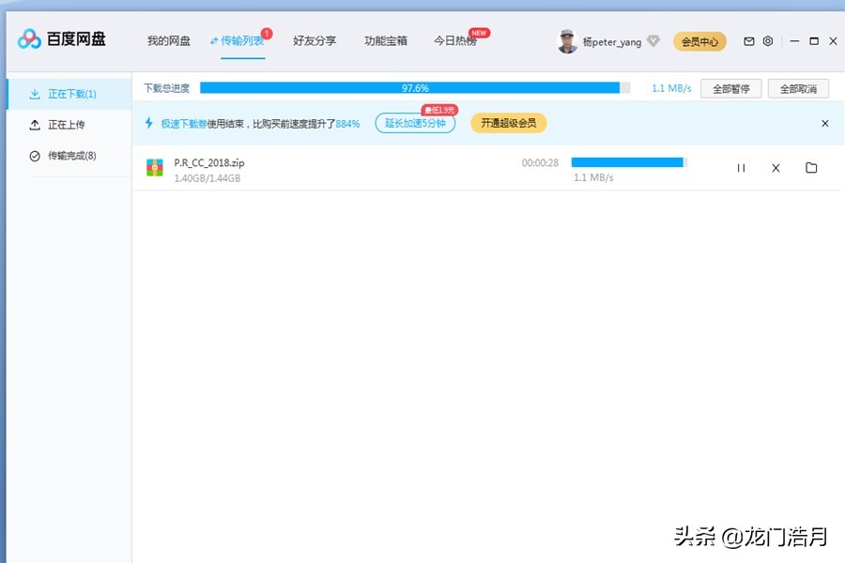Dismiss the speed-up banner with the X
This screenshot has width=845, height=563.
click(825, 123)
